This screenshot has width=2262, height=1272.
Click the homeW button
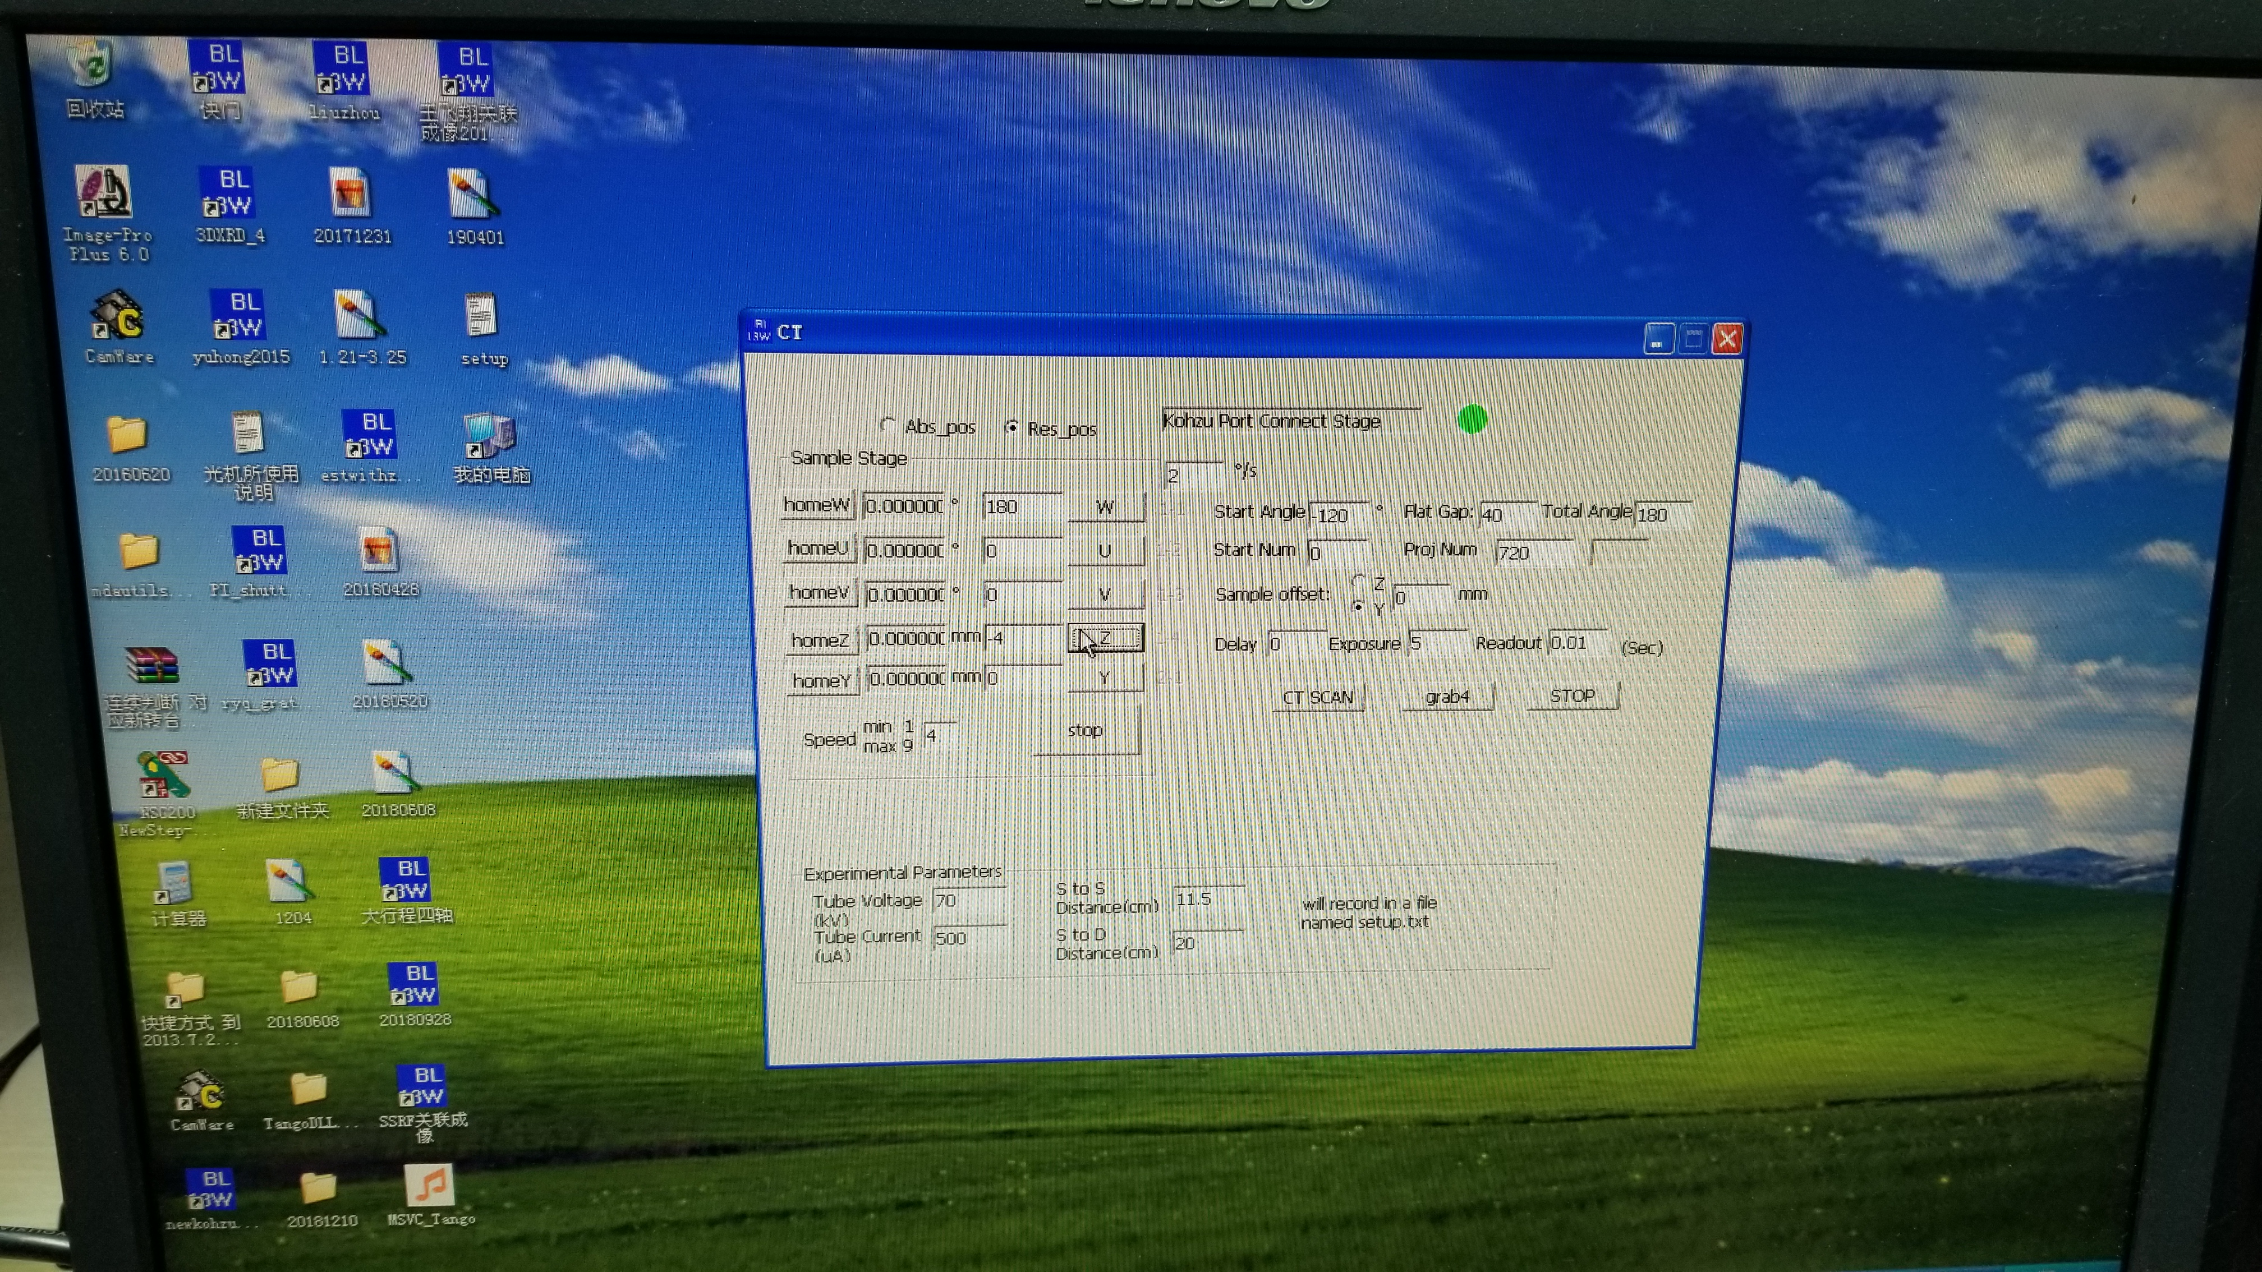[816, 506]
